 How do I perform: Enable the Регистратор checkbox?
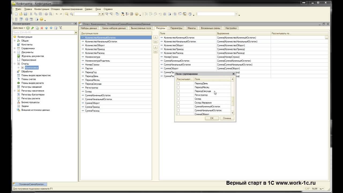[178, 95]
